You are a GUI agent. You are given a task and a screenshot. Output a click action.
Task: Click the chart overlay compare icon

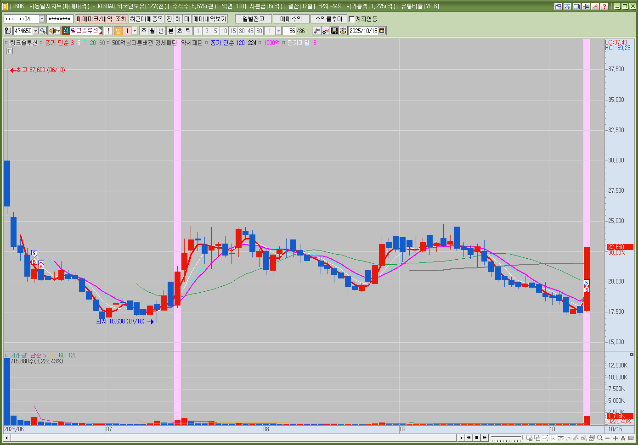point(592,438)
